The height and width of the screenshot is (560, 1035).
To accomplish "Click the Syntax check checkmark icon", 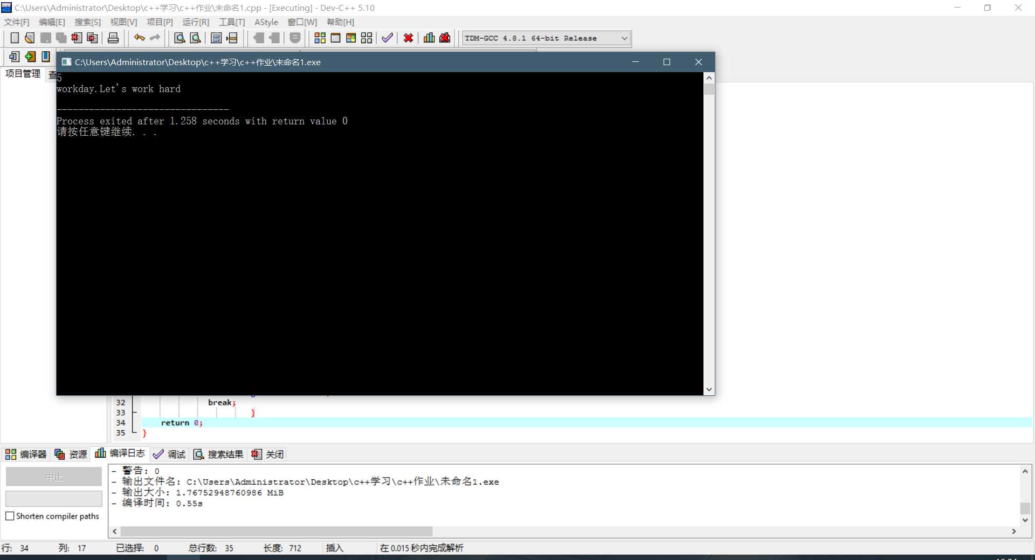I will [x=387, y=38].
